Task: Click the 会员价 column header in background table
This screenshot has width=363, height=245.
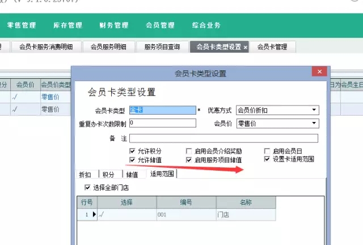Action: pyautogui.click(x=26, y=85)
